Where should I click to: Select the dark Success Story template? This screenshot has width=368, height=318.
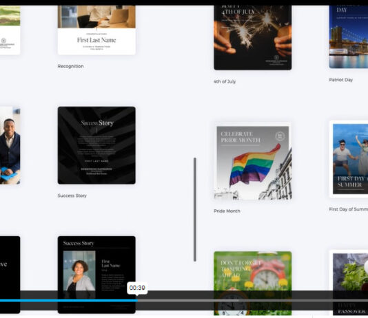(x=96, y=145)
